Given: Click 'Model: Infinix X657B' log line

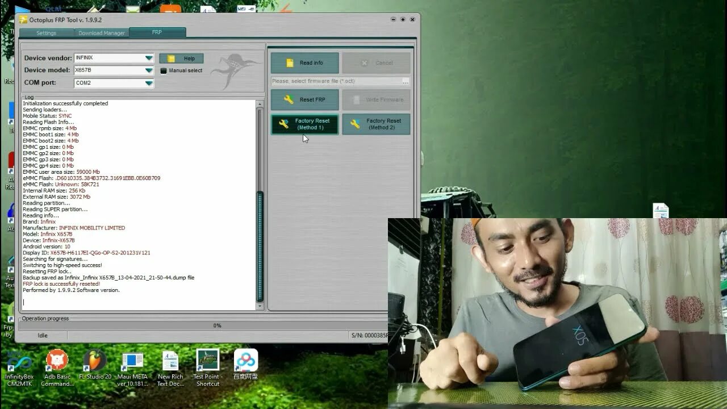Looking at the screenshot, I should [x=47, y=234].
